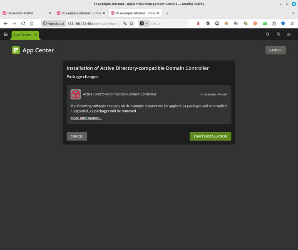298x250 pixels.
Task: Open the Firefox home page
Action: tap(32, 23)
